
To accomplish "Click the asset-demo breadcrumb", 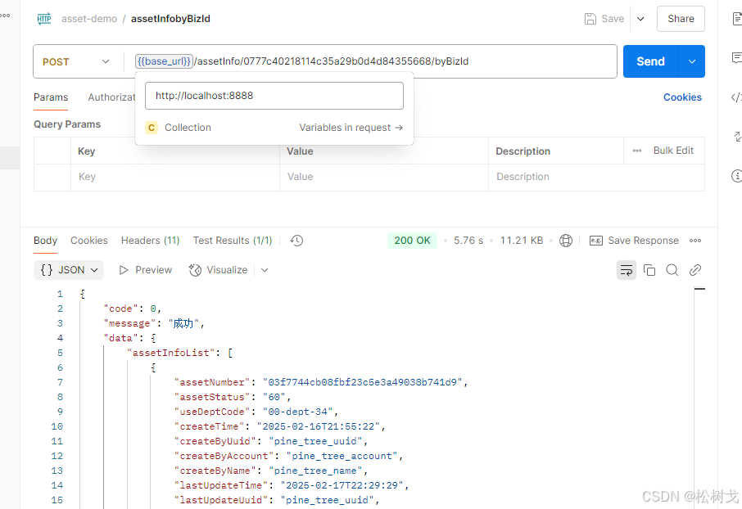I will [89, 19].
